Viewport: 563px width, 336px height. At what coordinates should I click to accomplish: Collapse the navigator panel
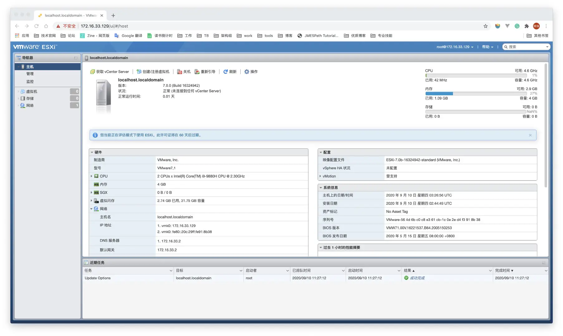[75, 58]
